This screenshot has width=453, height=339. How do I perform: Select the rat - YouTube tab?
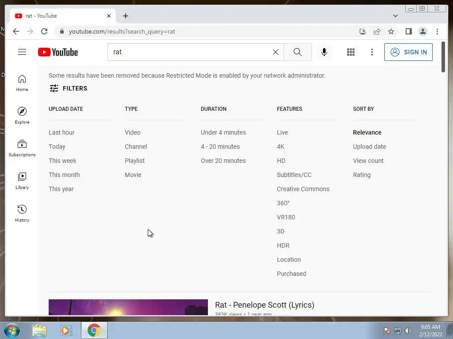63,16
